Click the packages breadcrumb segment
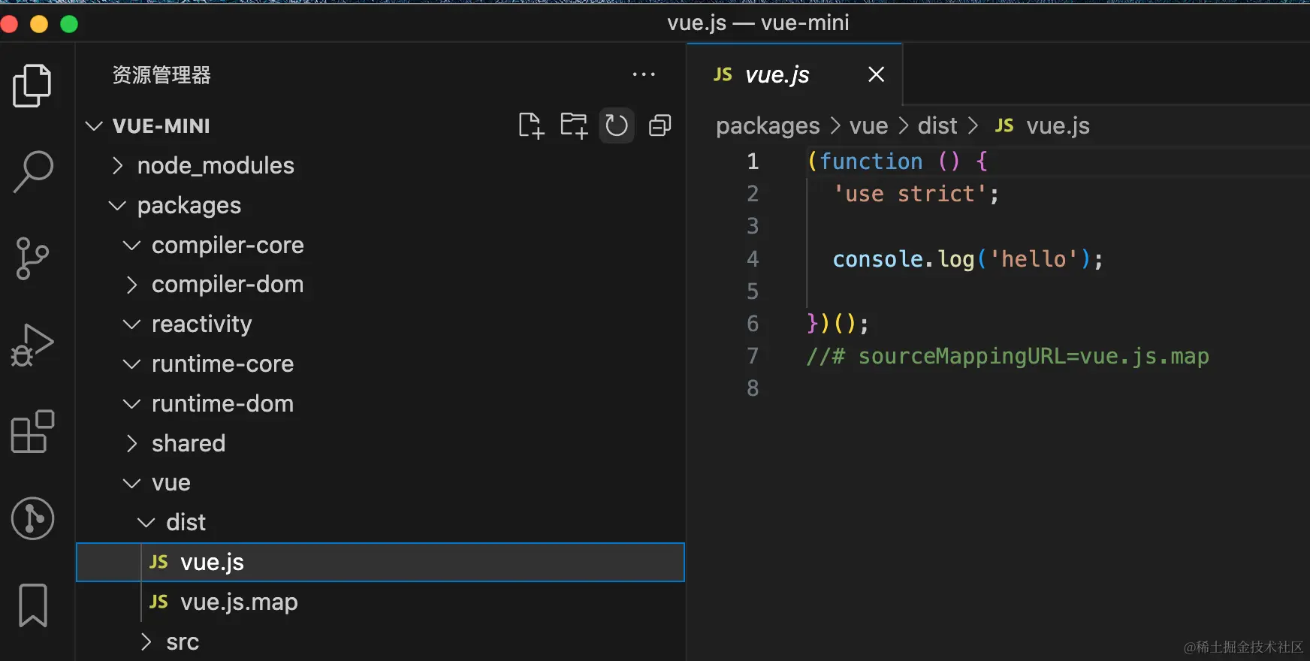Screen dimensions: 1310x661 tap(768, 125)
